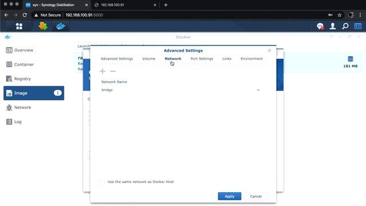Select the Synology DiskStation browser tab
The image size is (366, 206).
[x=56, y=5]
